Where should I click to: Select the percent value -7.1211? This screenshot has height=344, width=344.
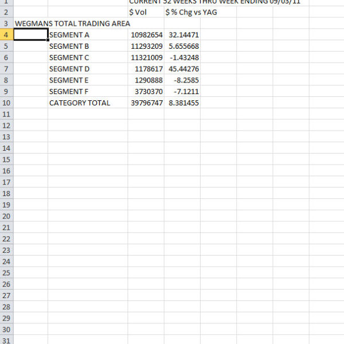(x=182, y=92)
